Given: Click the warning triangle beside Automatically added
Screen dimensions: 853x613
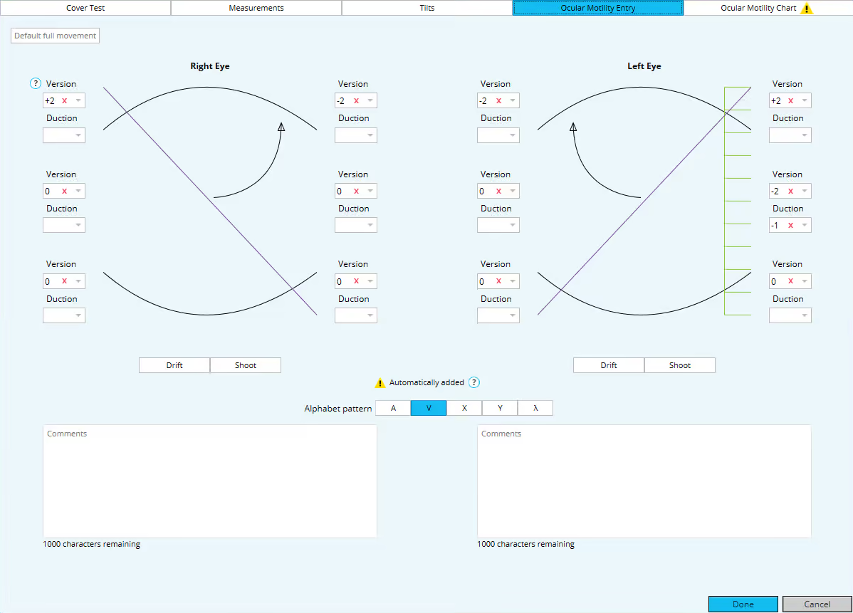Looking at the screenshot, I should tap(380, 383).
